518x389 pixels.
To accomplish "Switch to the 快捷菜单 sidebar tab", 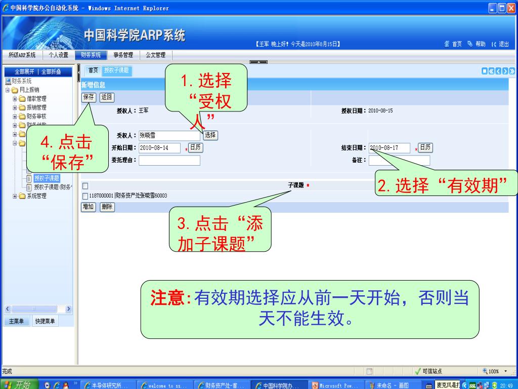I will (45, 321).
